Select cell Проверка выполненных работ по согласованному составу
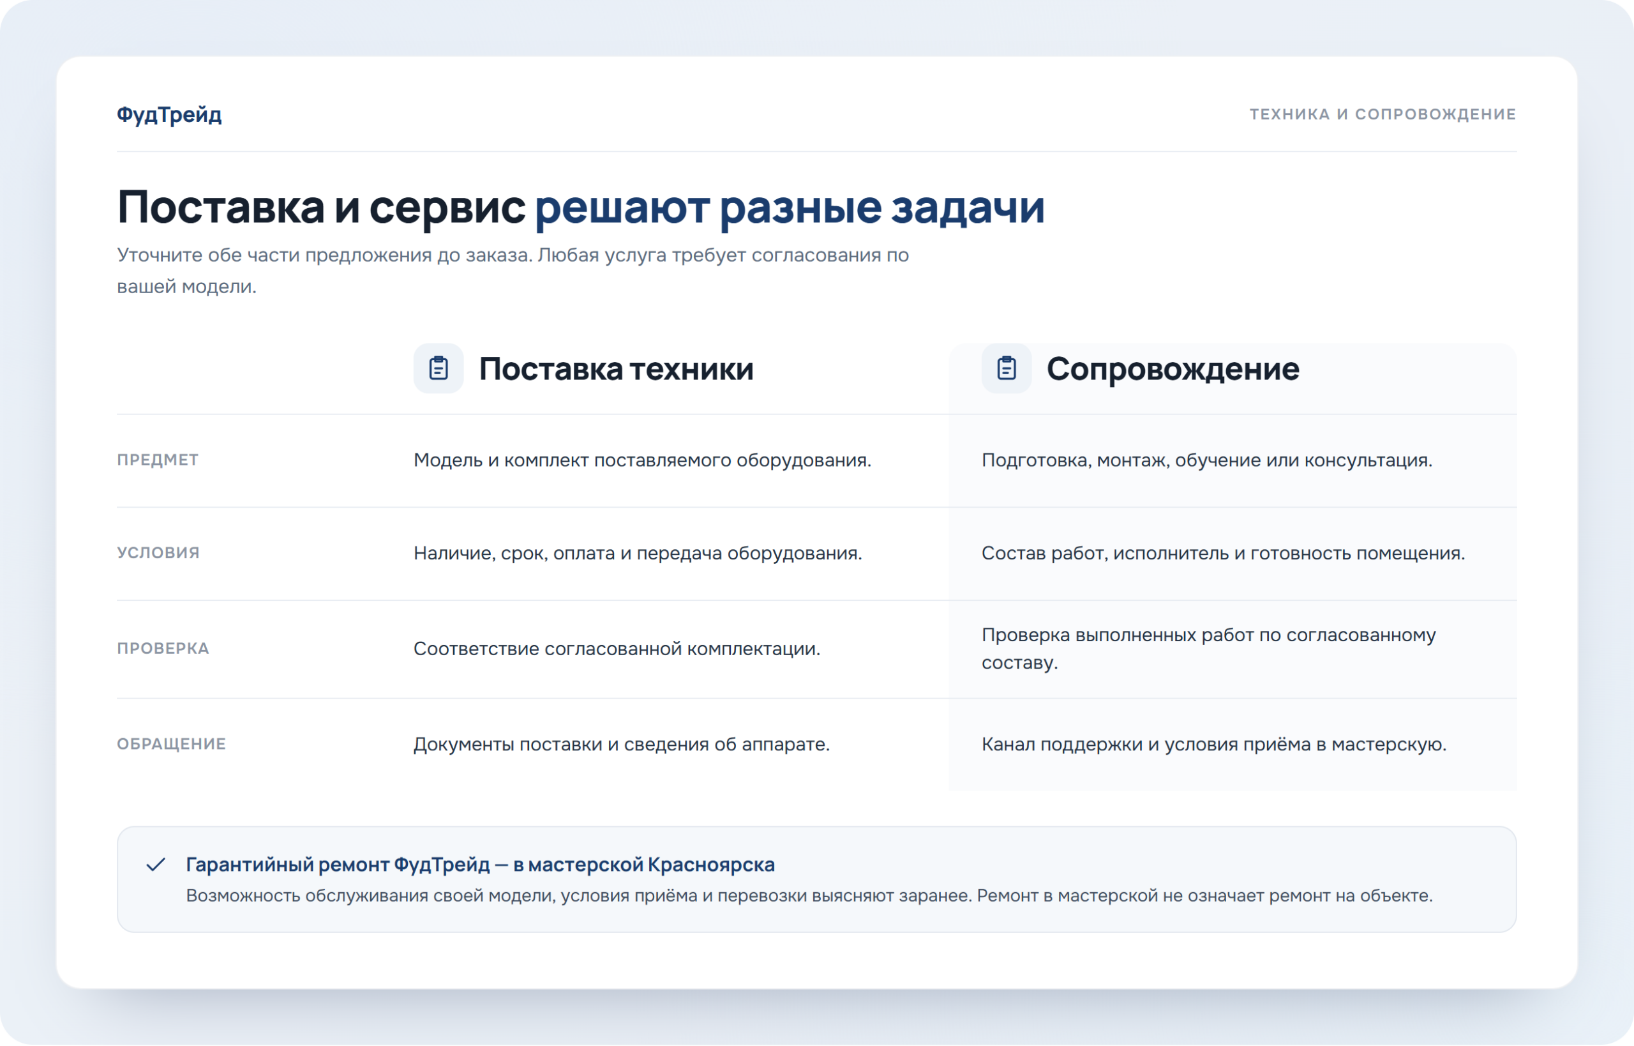This screenshot has width=1634, height=1046. point(1209,649)
